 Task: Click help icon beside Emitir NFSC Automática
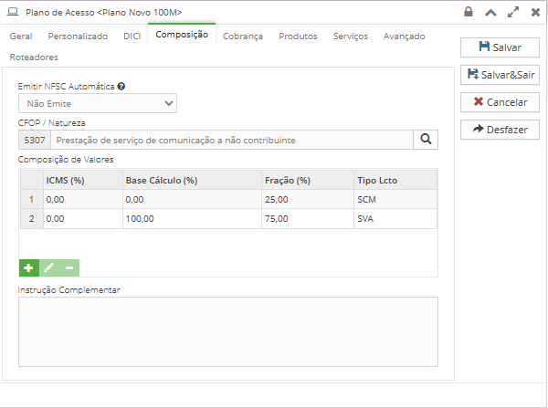121,86
